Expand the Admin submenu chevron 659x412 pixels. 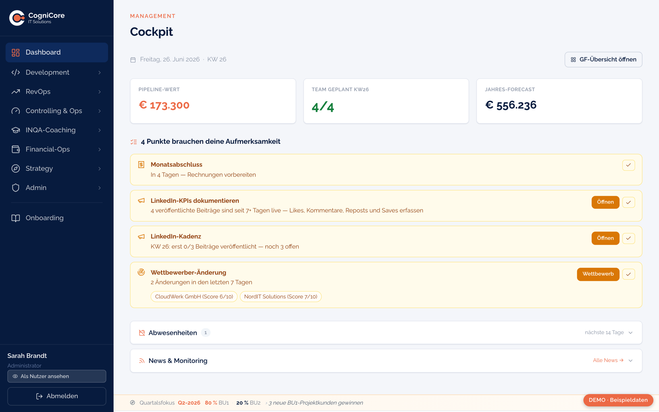coord(100,188)
